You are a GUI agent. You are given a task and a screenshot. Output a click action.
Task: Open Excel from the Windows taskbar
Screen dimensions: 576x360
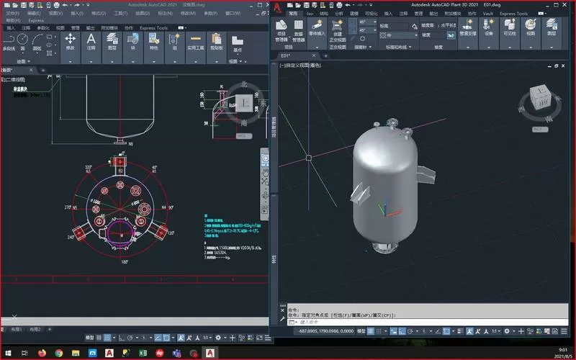coord(143,353)
